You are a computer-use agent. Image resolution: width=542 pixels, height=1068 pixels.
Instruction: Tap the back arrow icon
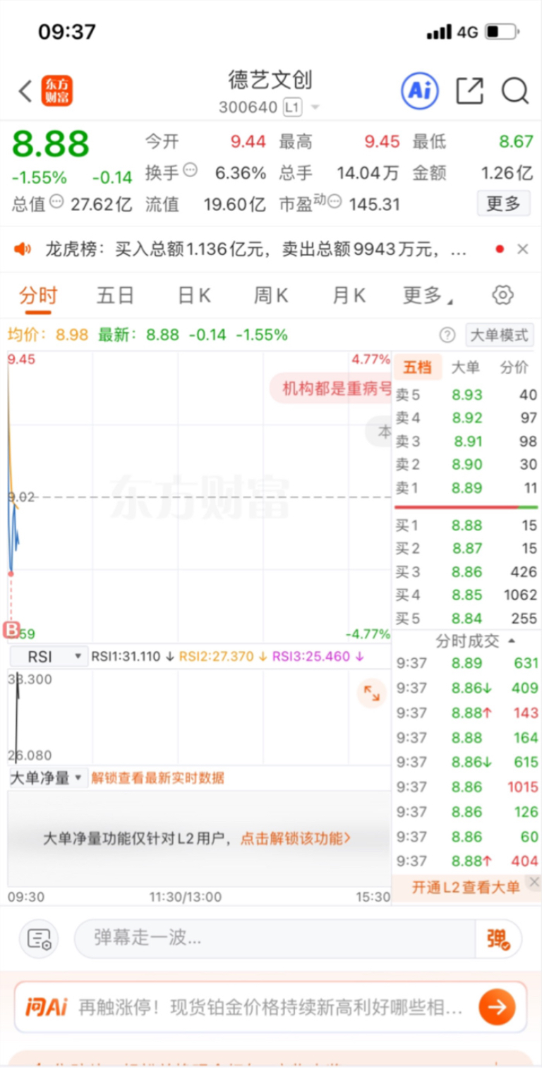coord(25,91)
